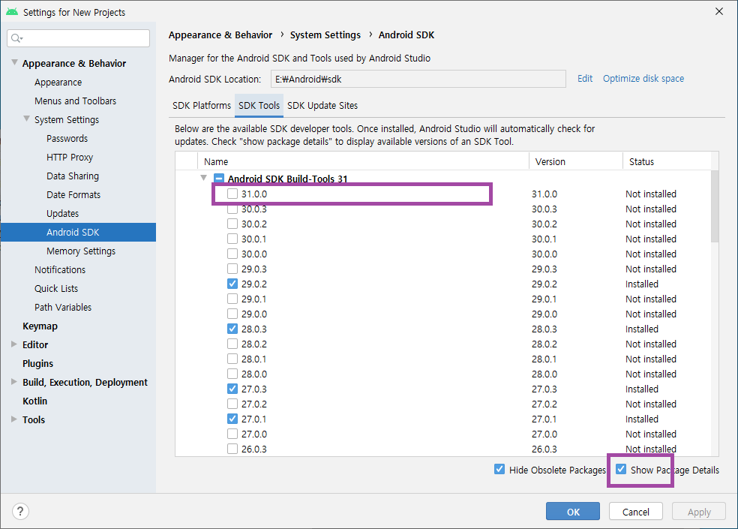Disable Hide Obsolete Packages
This screenshot has width=738, height=529.
(x=499, y=468)
